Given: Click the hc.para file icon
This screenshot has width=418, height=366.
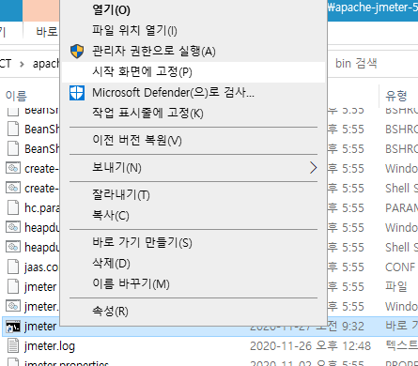Looking at the screenshot, I should point(13,208).
